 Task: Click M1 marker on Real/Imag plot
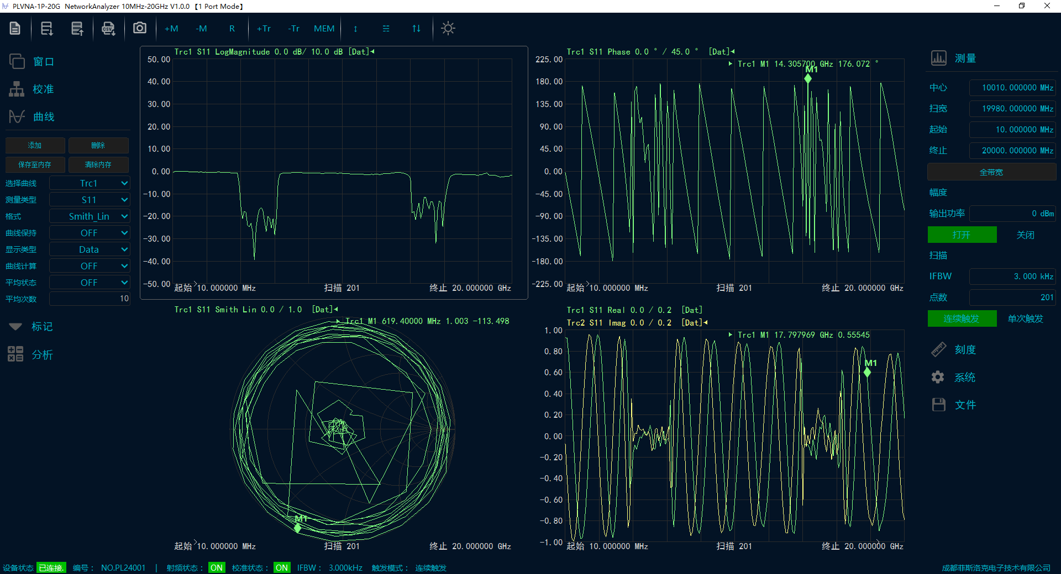point(868,372)
